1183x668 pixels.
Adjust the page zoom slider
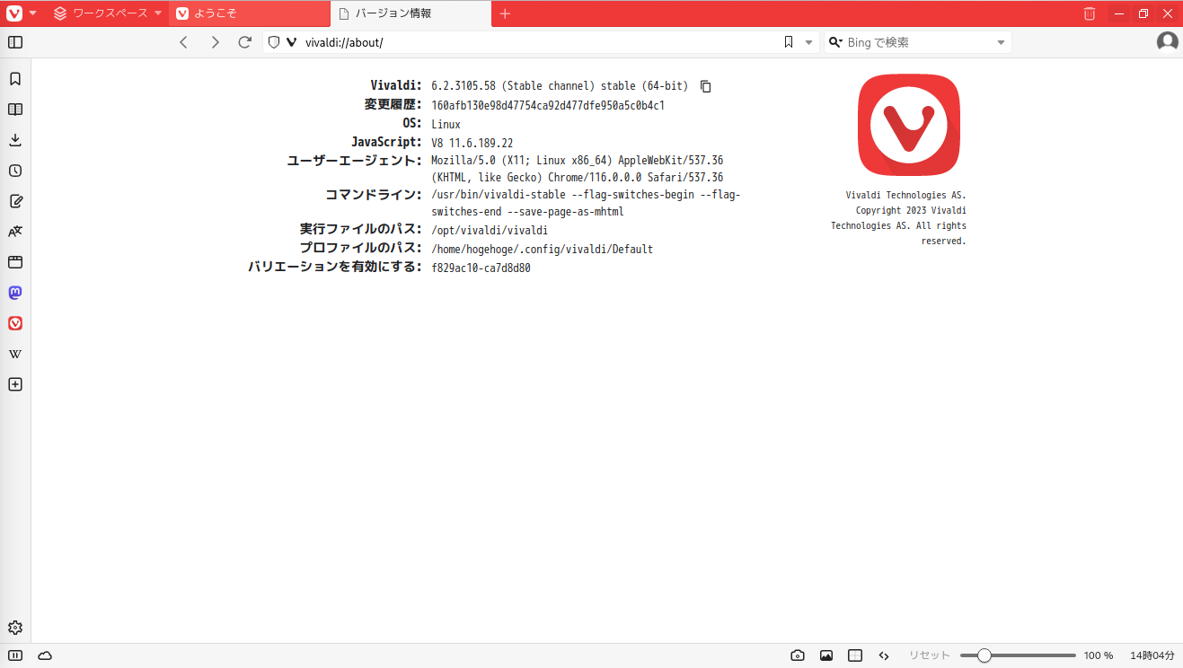(x=1018, y=655)
